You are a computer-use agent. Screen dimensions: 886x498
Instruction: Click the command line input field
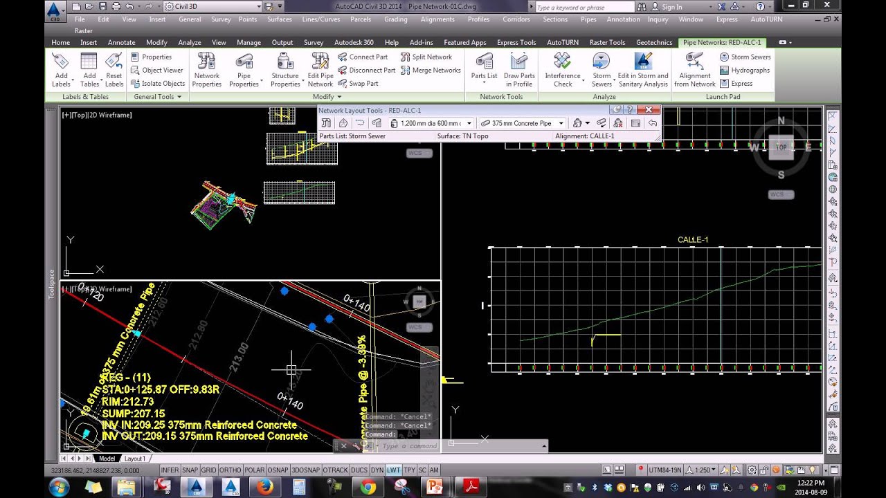457,446
